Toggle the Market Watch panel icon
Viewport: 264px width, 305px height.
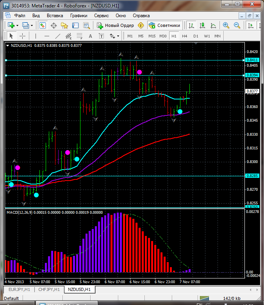coord(43,25)
